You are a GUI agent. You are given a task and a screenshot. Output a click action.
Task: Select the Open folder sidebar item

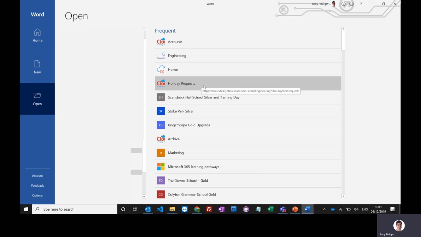(37, 99)
